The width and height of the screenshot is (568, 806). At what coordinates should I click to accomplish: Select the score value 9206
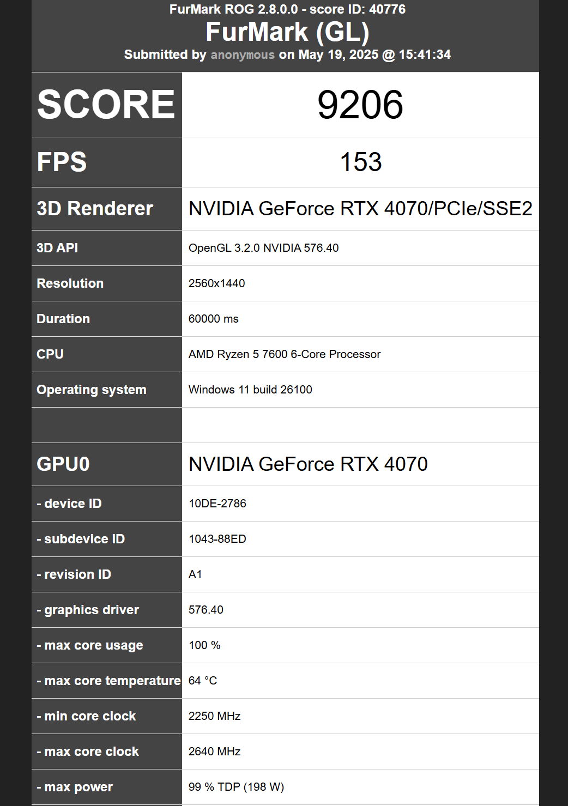[360, 105]
